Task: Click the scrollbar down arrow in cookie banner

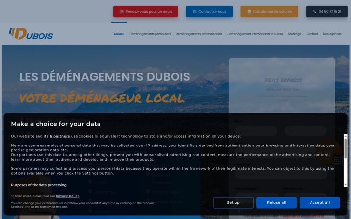Action: pos(346,185)
